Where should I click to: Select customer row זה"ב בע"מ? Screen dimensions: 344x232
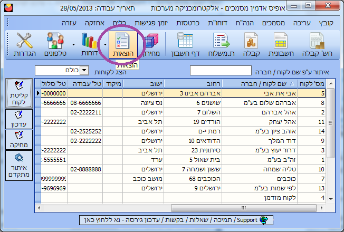[180, 160]
